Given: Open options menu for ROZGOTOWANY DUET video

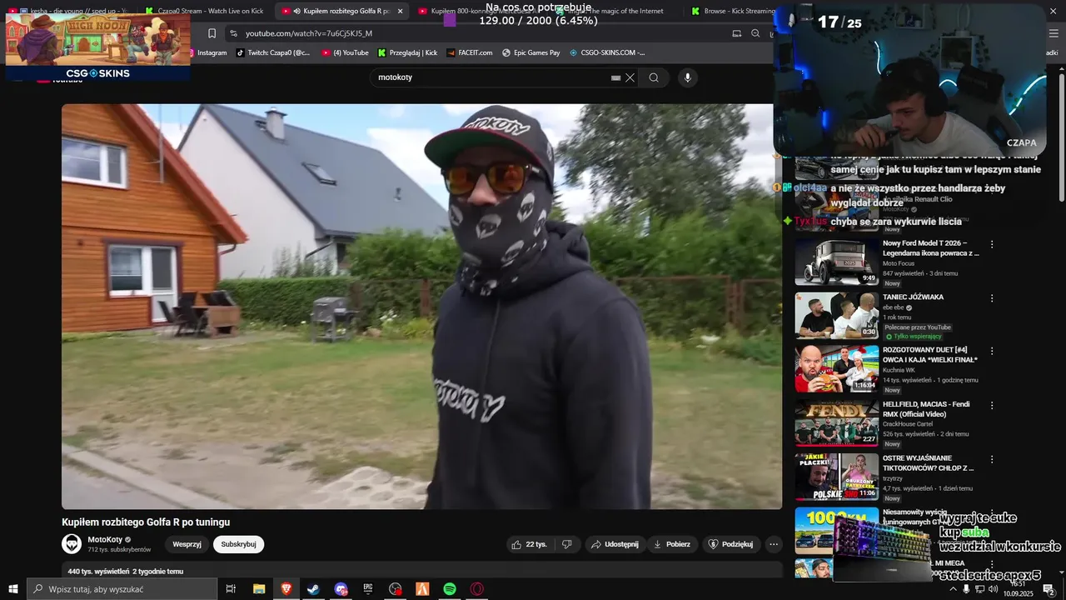Looking at the screenshot, I should click(x=992, y=351).
